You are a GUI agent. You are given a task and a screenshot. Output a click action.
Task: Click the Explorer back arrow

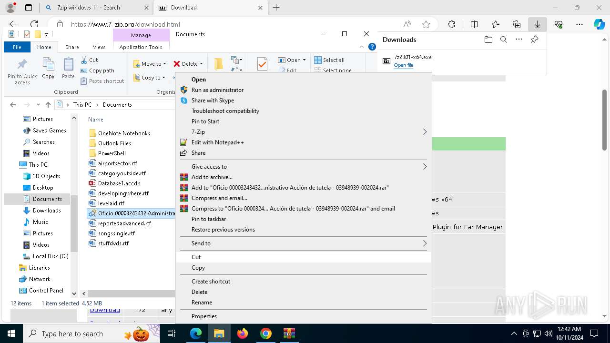point(13,105)
